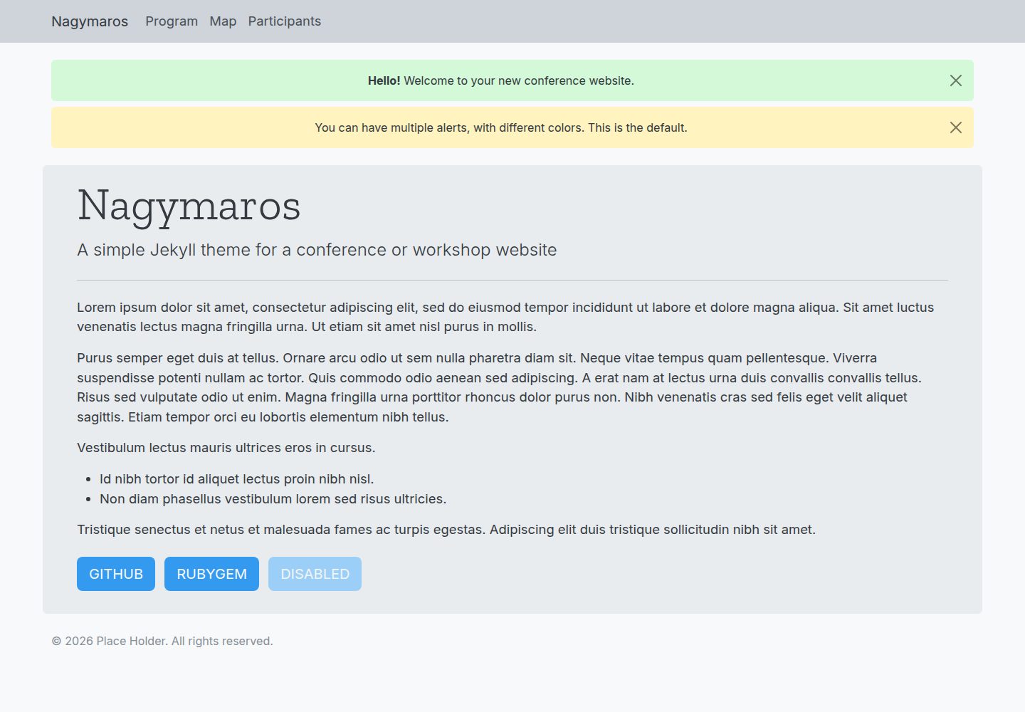Image resolution: width=1025 pixels, height=712 pixels.
Task: Open the Nagymaros brand link in navbar
Action: coord(90,21)
